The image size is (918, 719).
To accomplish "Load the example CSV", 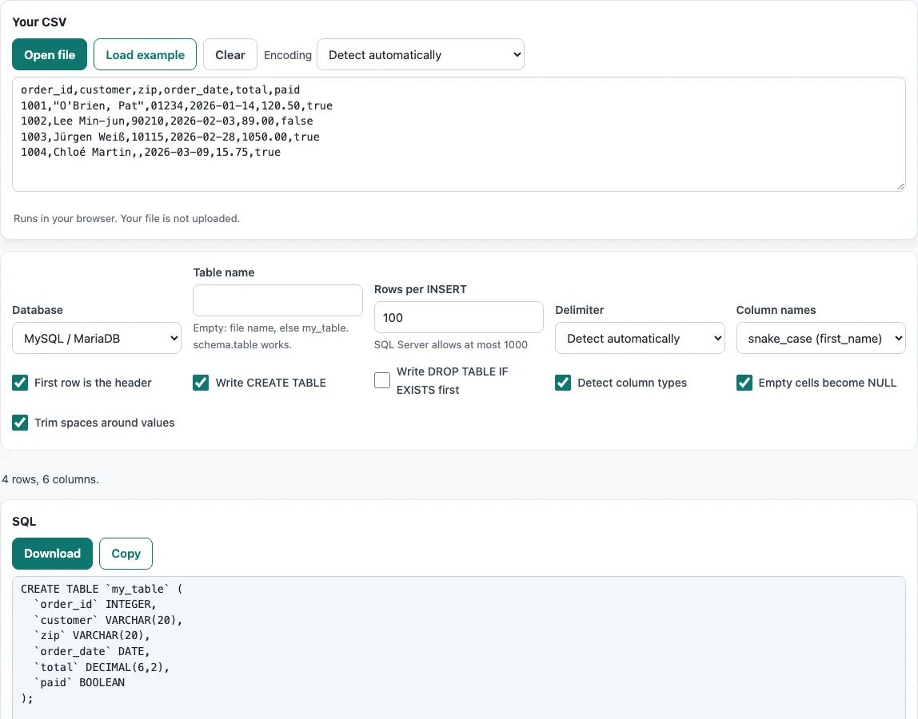I will (x=145, y=54).
